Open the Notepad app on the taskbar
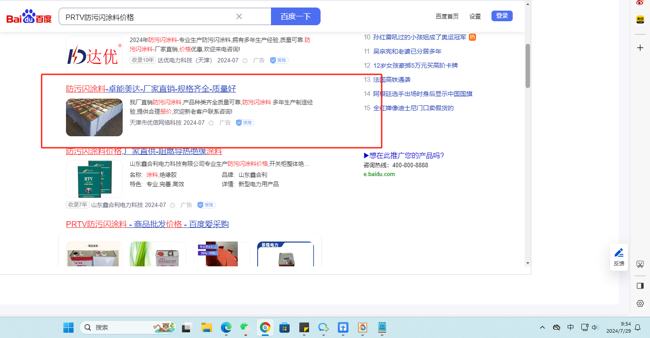Screen dimensions: 650x338 coord(382,327)
